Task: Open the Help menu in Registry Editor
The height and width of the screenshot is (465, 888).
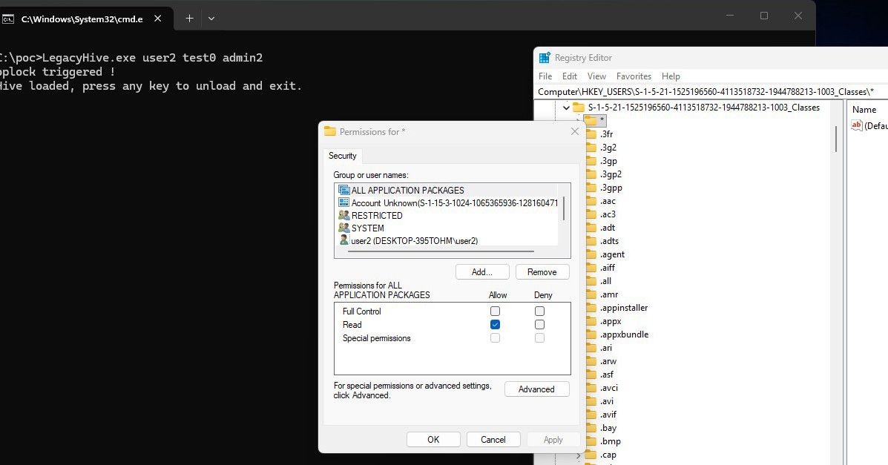Action: point(671,76)
